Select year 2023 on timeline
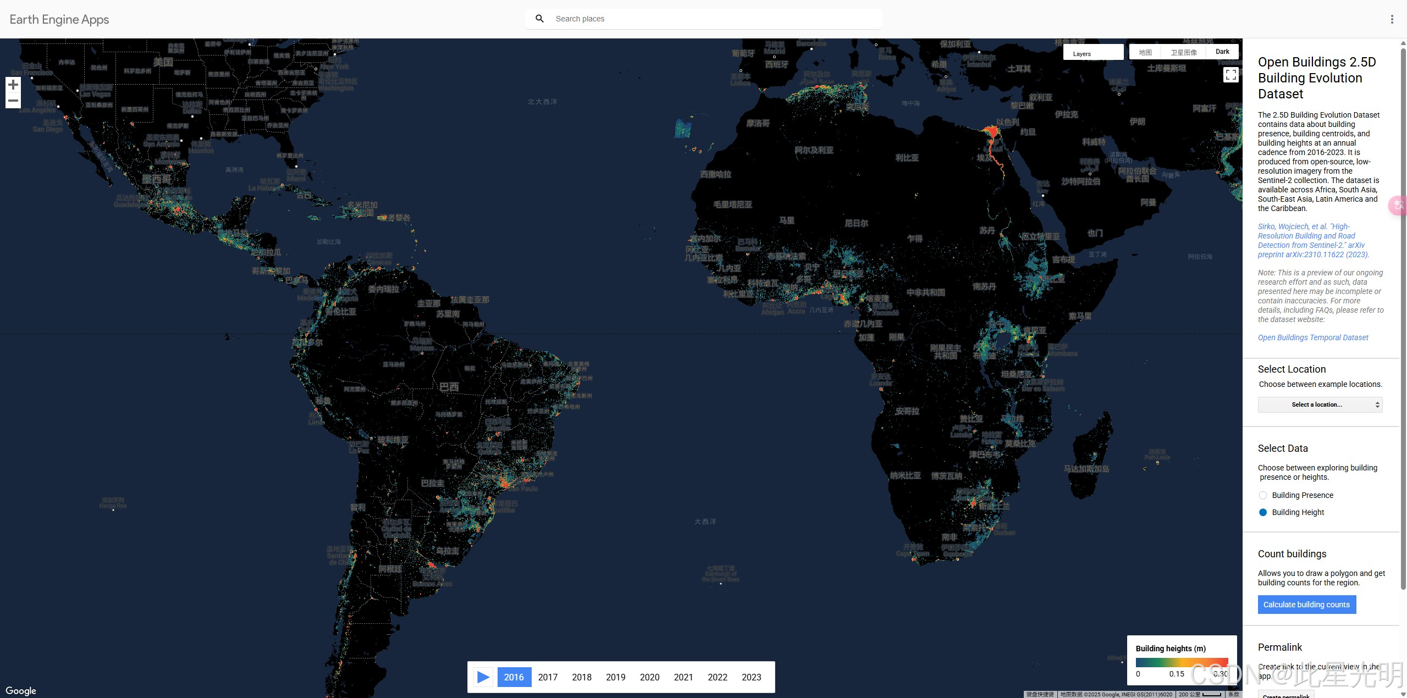The width and height of the screenshot is (1407, 698). tap(751, 677)
